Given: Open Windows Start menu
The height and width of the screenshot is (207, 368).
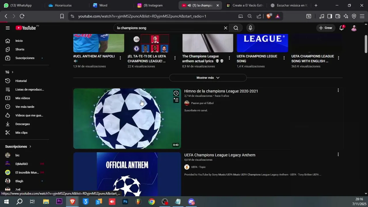Looking at the screenshot, I should [6, 202].
